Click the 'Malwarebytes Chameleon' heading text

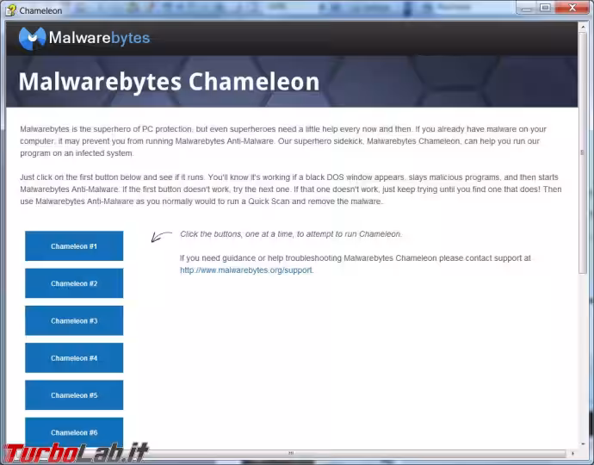169,82
